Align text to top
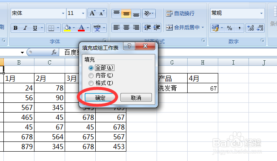277x161 pixels. point(117,14)
